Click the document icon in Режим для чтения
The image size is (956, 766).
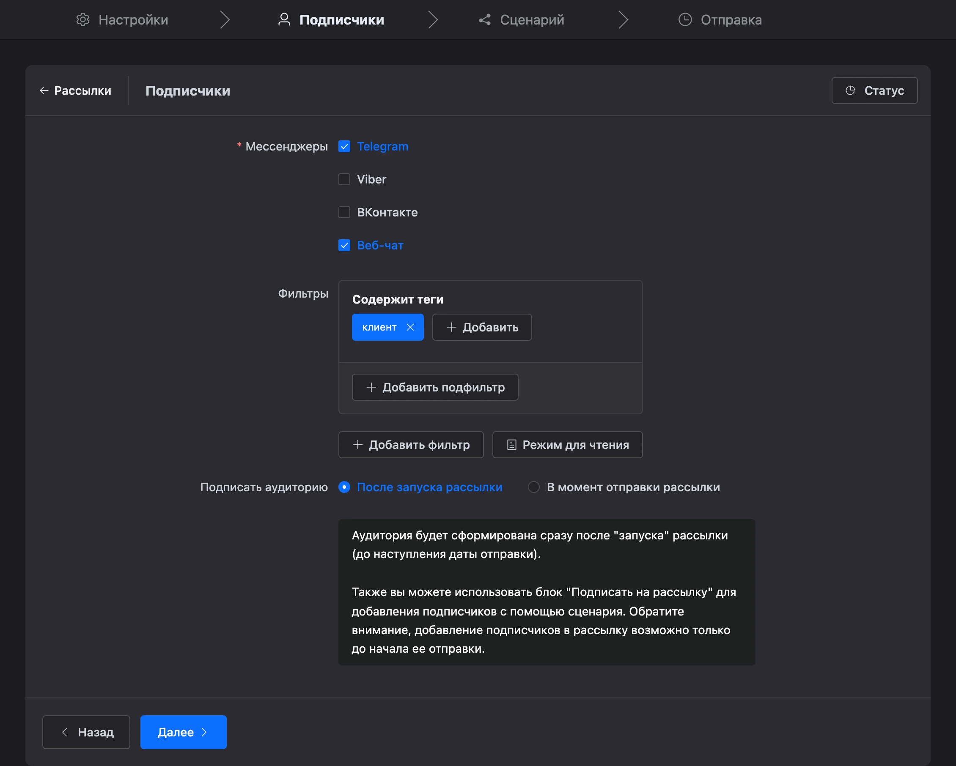pyautogui.click(x=511, y=445)
